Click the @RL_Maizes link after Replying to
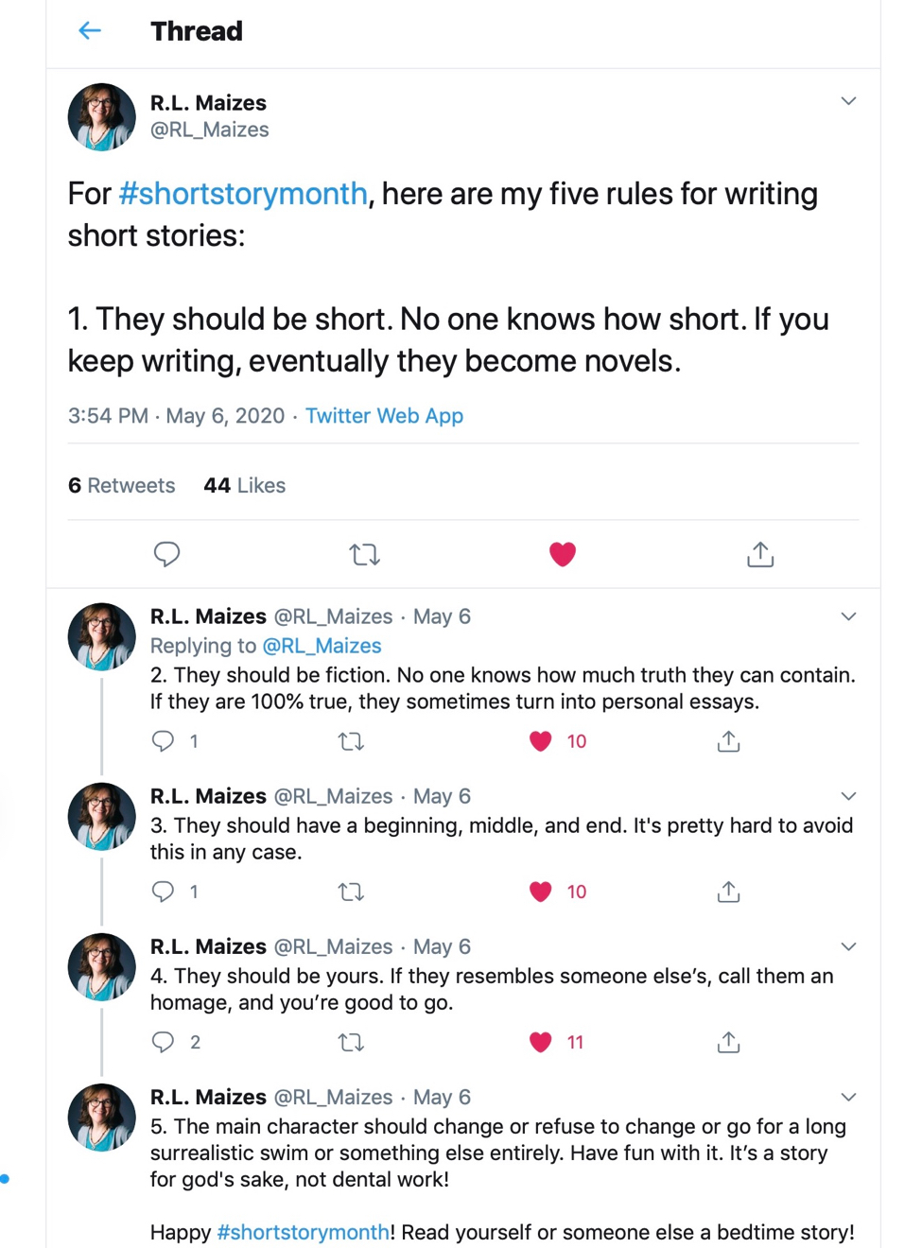This screenshot has height=1248, width=922. point(322,646)
